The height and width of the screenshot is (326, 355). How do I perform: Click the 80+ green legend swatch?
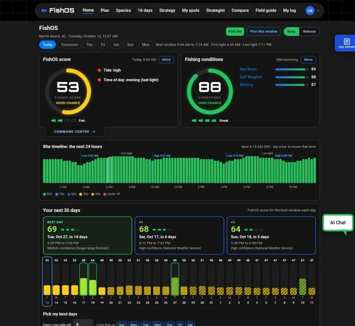tap(44, 194)
